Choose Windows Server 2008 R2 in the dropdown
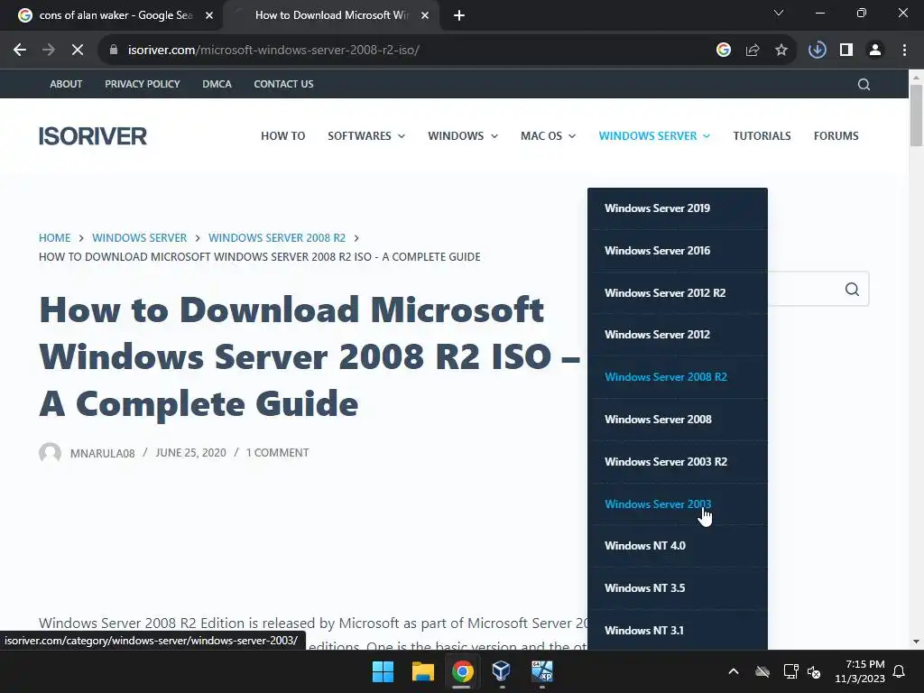The width and height of the screenshot is (924, 693). coord(678,377)
